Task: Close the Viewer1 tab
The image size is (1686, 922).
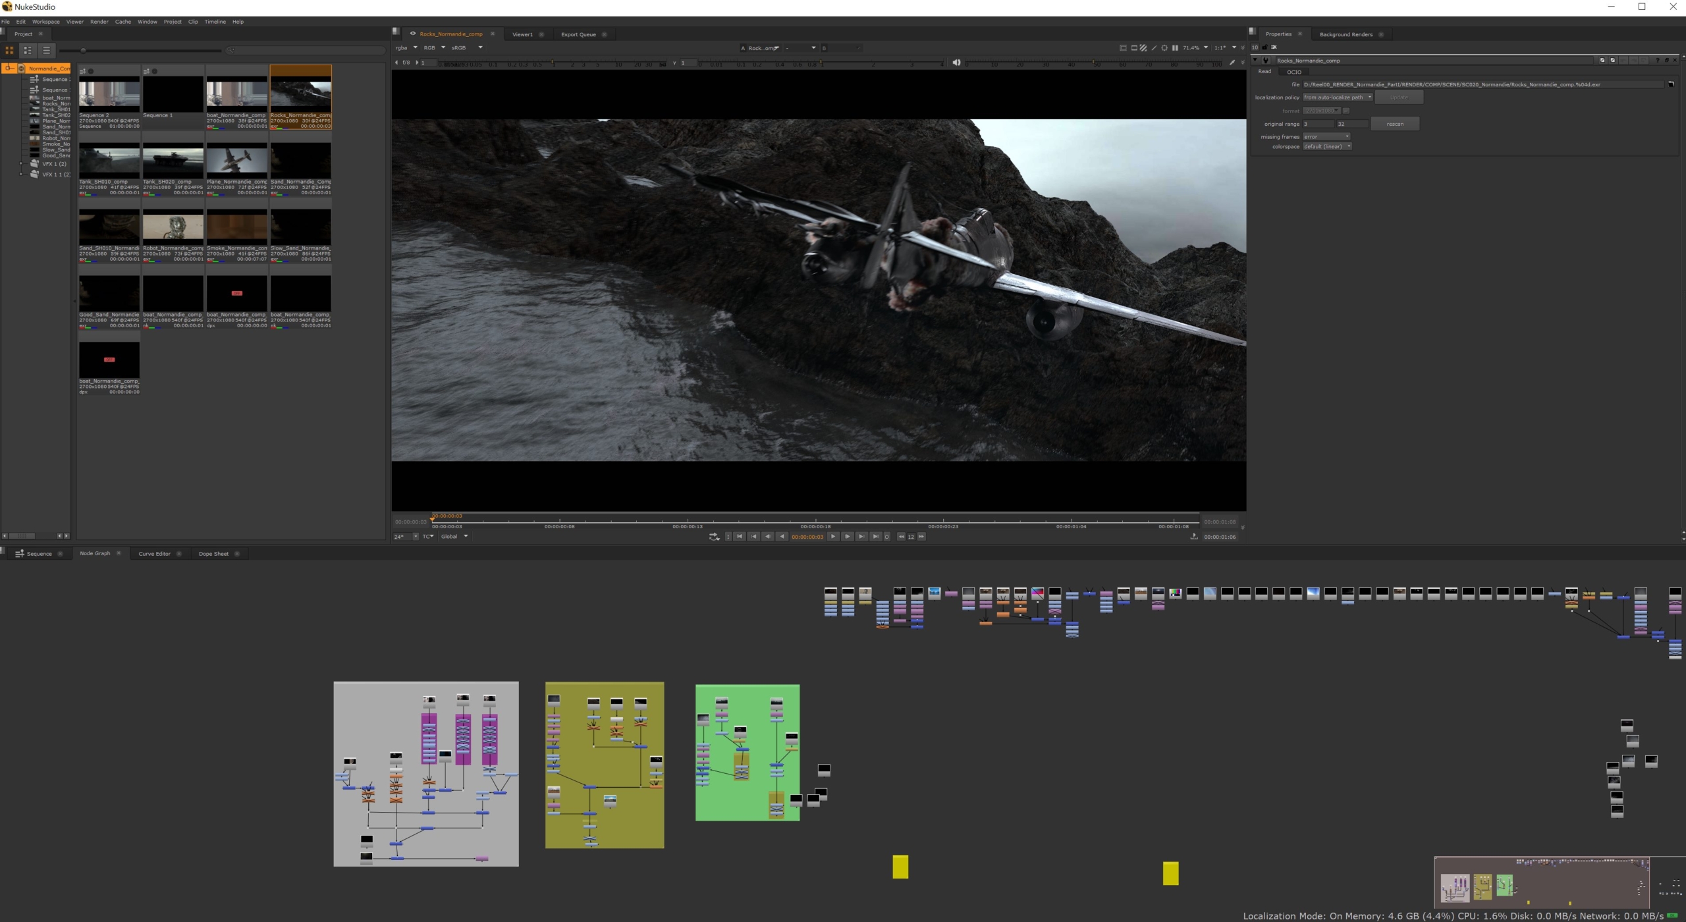Action: [541, 34]
